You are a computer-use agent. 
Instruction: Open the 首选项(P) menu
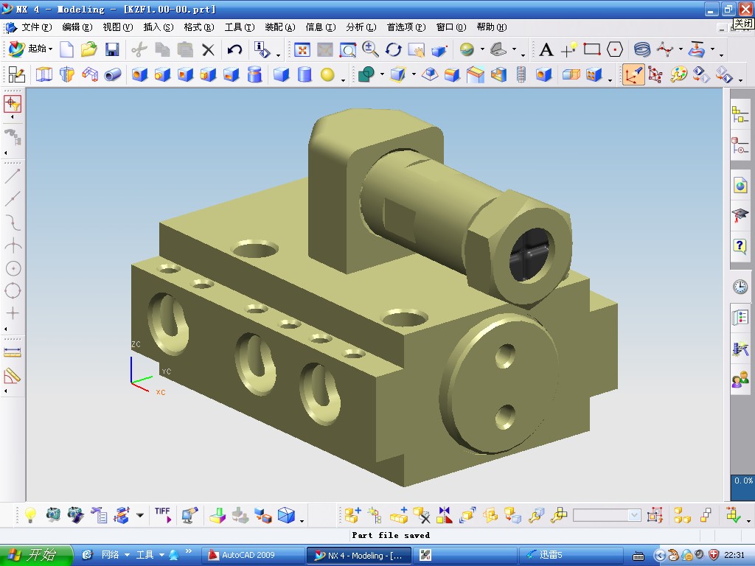(x=406, y=27)
